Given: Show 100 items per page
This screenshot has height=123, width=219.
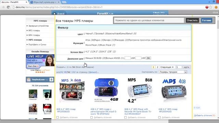Looking at the screenshot, I should click(73, 72).
